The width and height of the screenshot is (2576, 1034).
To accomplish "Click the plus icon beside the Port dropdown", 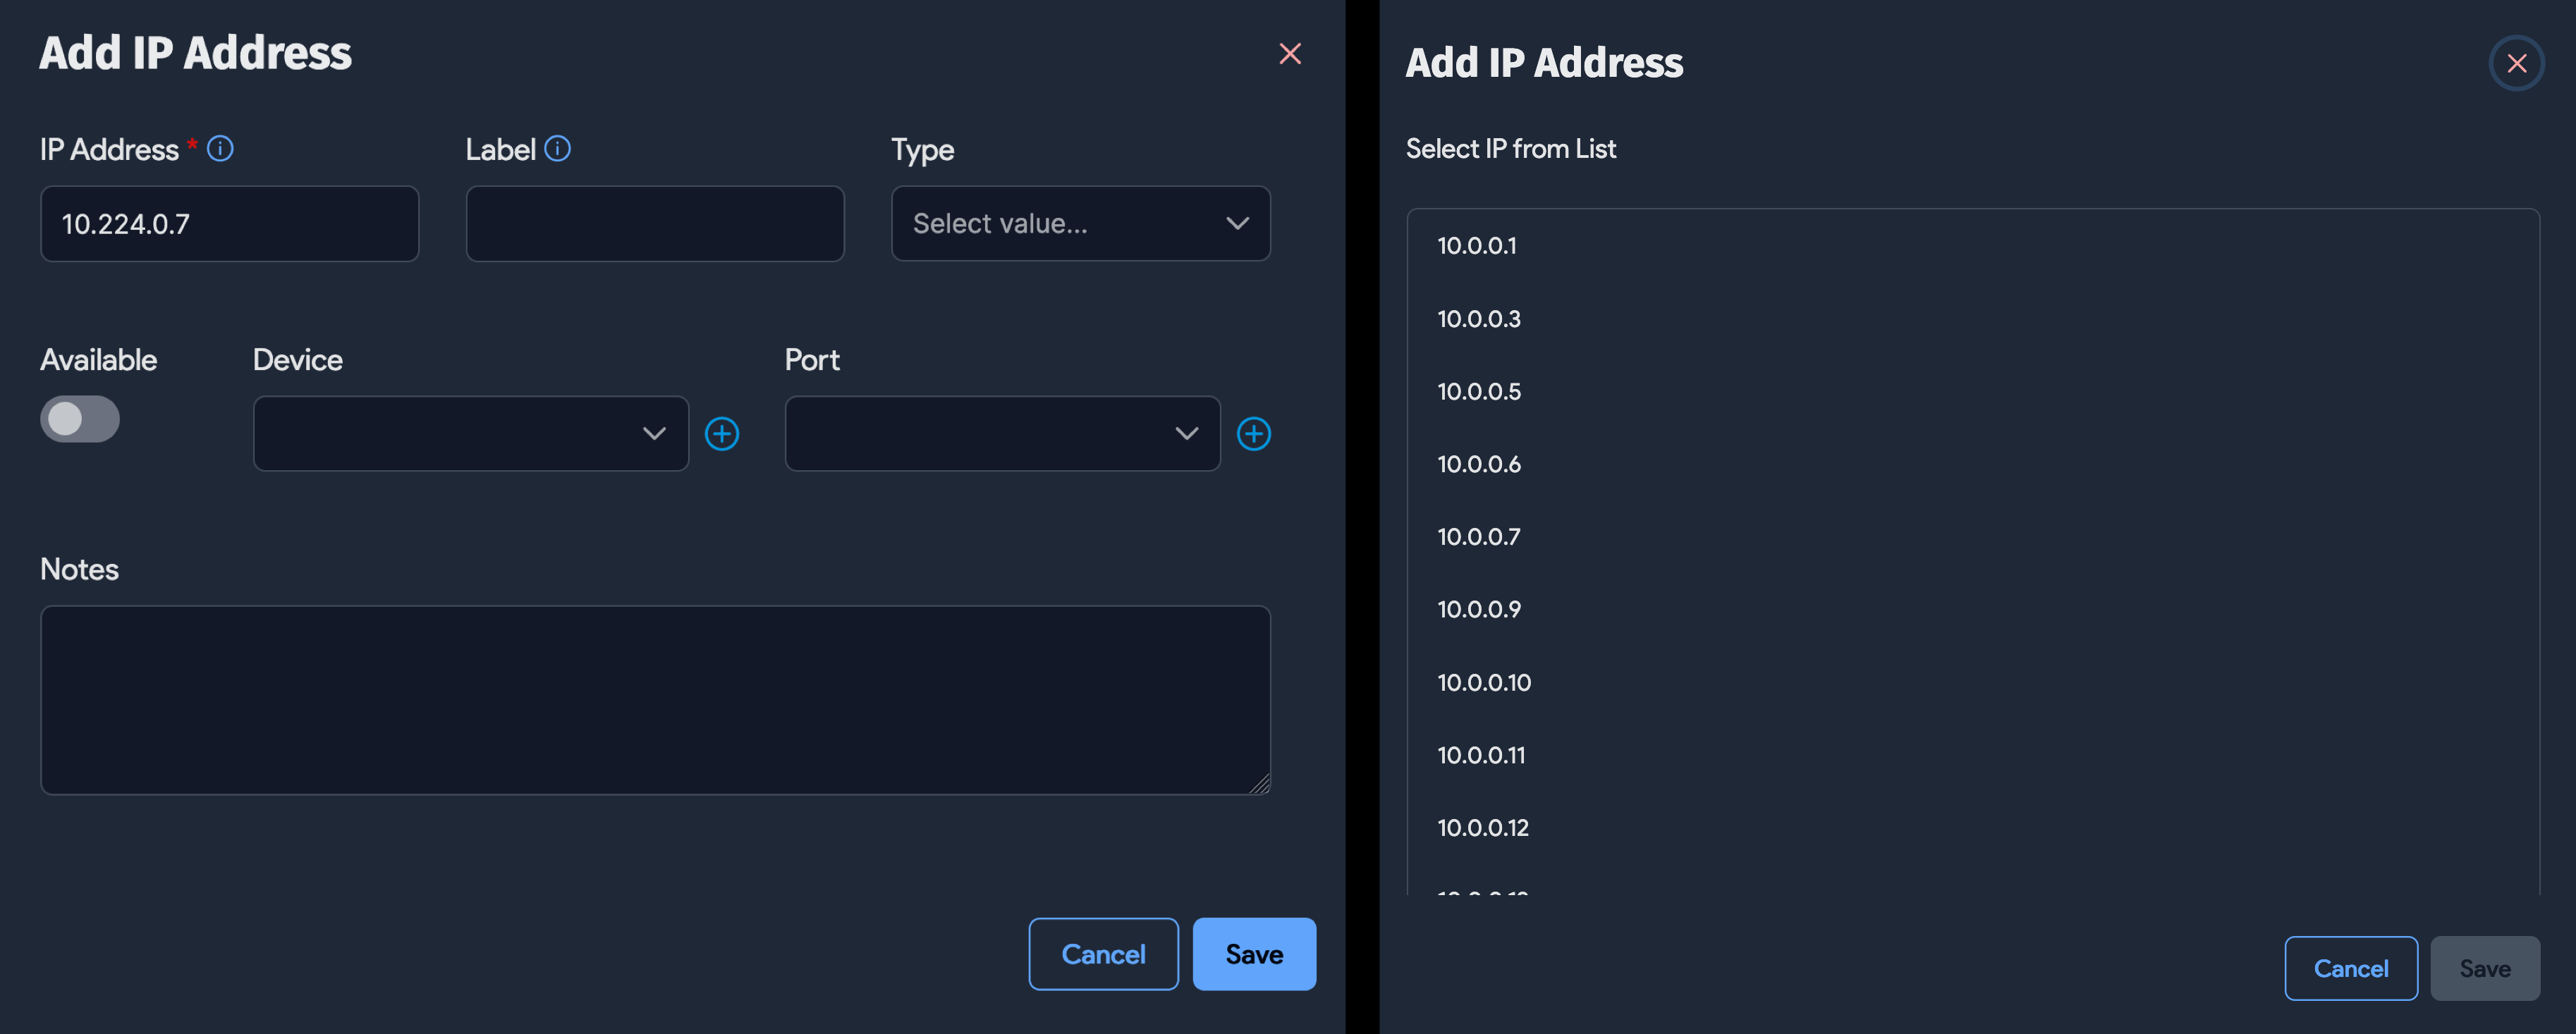I will [x=1254, y=433].
